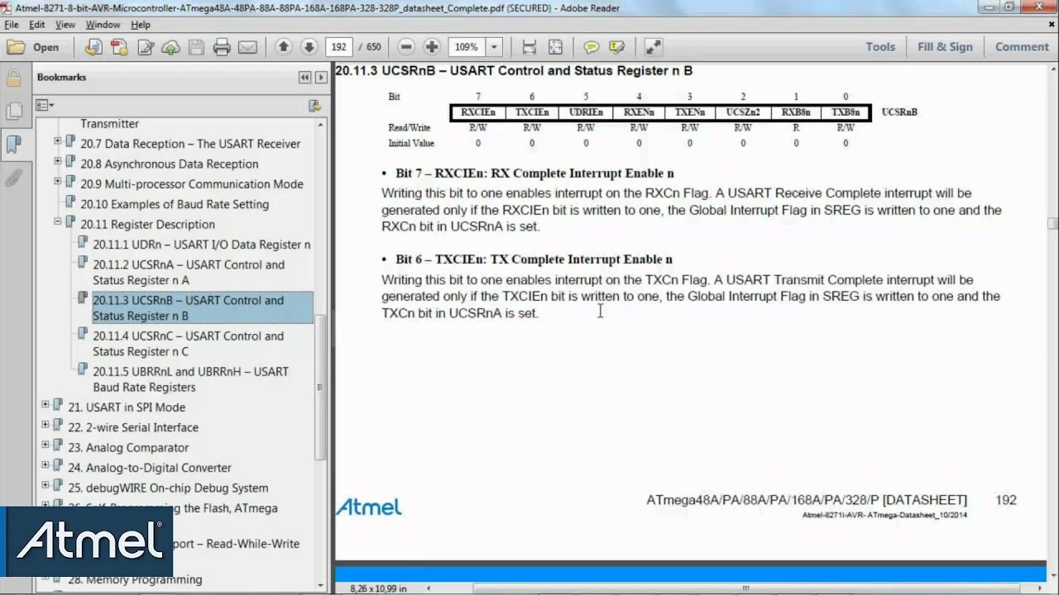Print the document with printer icon
Viewport: 1059px width, 595px height.
click(x=222, y=47)
